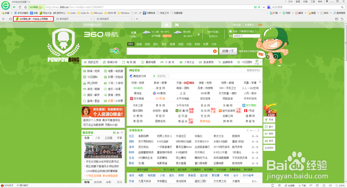The height and width of the screenshot is (188, 347).
Task: Expand the address bar history dropdown
Action: 264,7
